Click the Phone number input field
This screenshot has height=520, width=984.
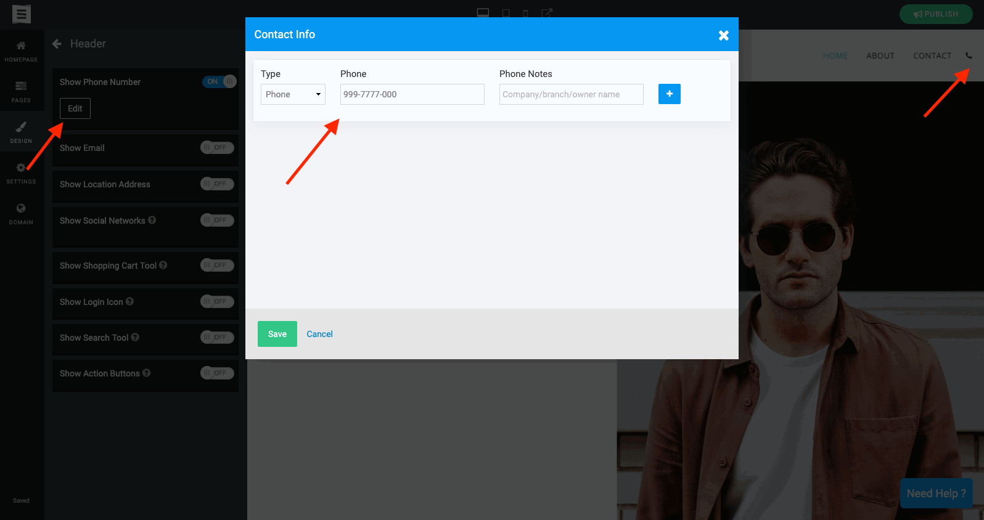pos(412,94)
